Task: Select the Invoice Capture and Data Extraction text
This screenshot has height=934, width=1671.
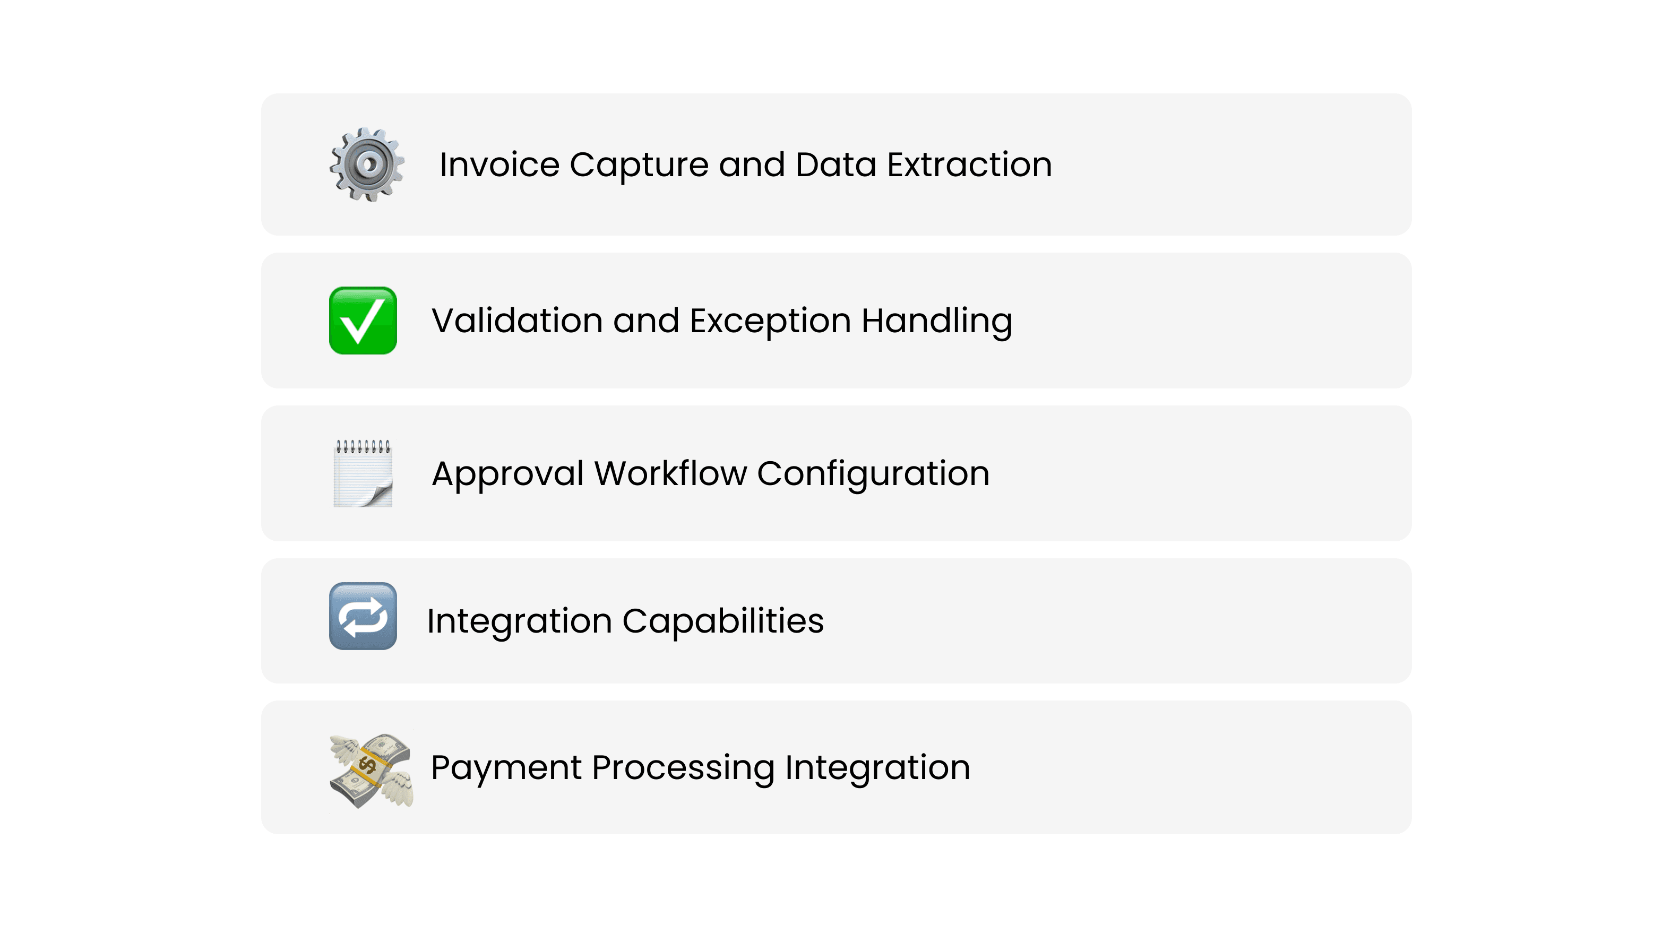Action: pyautogui.click(x=745, y=165)
